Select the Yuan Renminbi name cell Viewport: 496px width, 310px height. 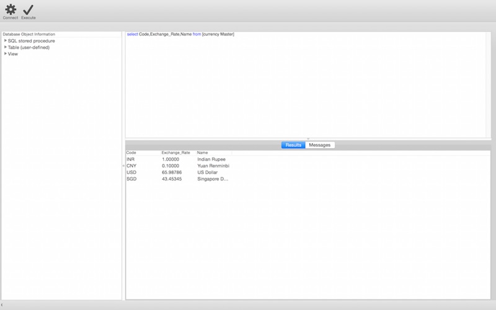(213, 166)
